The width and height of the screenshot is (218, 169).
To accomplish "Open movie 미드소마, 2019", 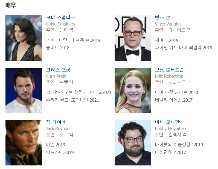I will (60, 152).
